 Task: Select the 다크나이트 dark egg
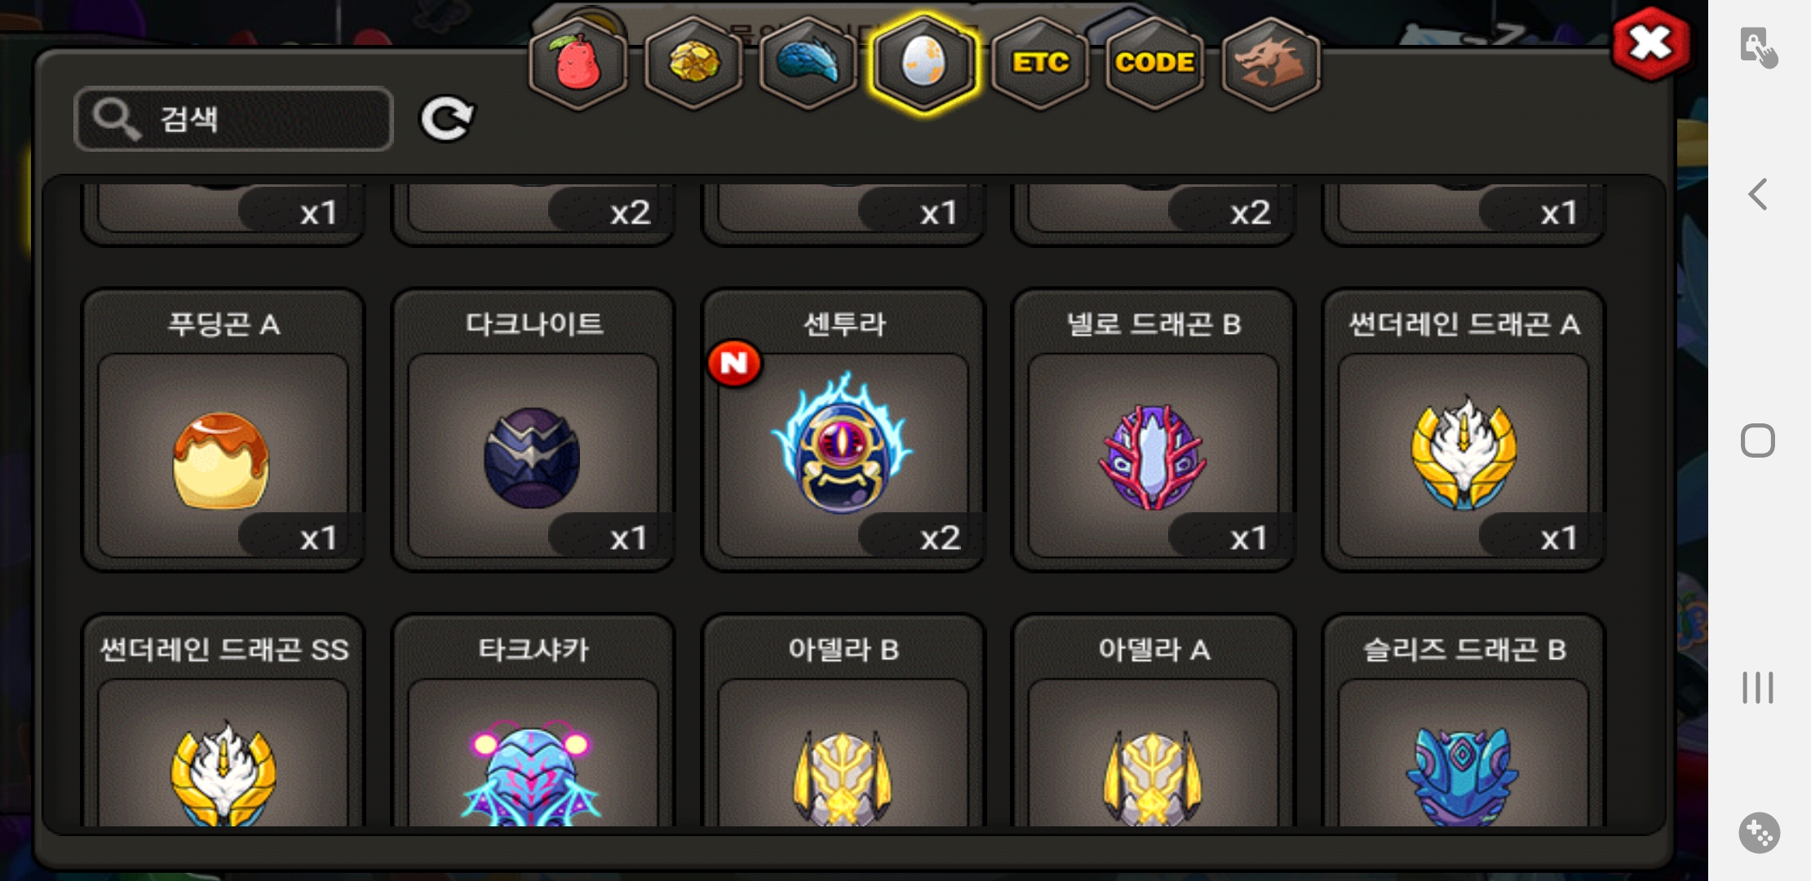coord(534,430)
